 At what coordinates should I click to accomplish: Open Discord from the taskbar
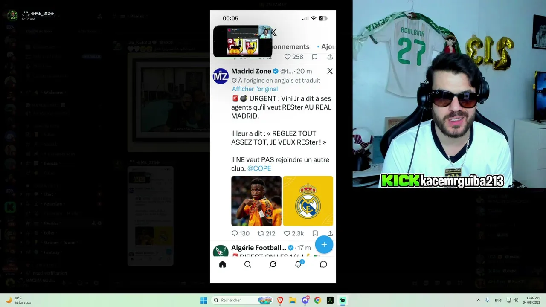pyautogui.click(x=305, y=300)
